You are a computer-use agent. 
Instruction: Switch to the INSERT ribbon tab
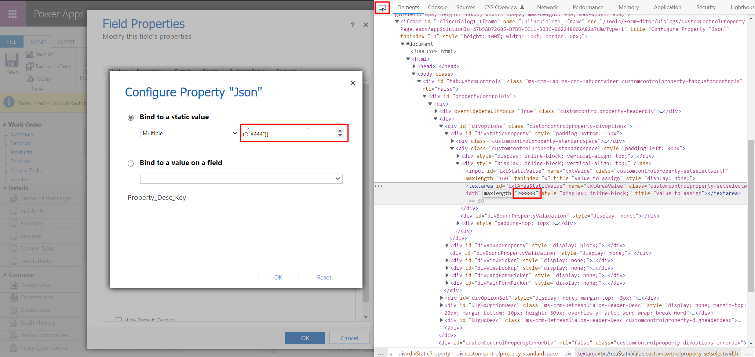tap(66, 42)
